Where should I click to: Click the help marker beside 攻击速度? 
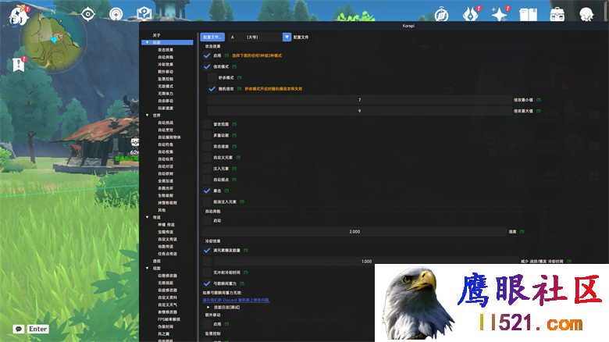coord(234,147)
